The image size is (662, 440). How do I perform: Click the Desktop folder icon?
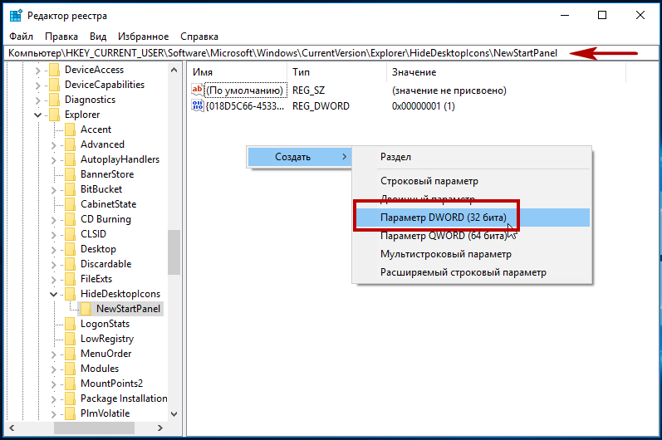(70, 249)
